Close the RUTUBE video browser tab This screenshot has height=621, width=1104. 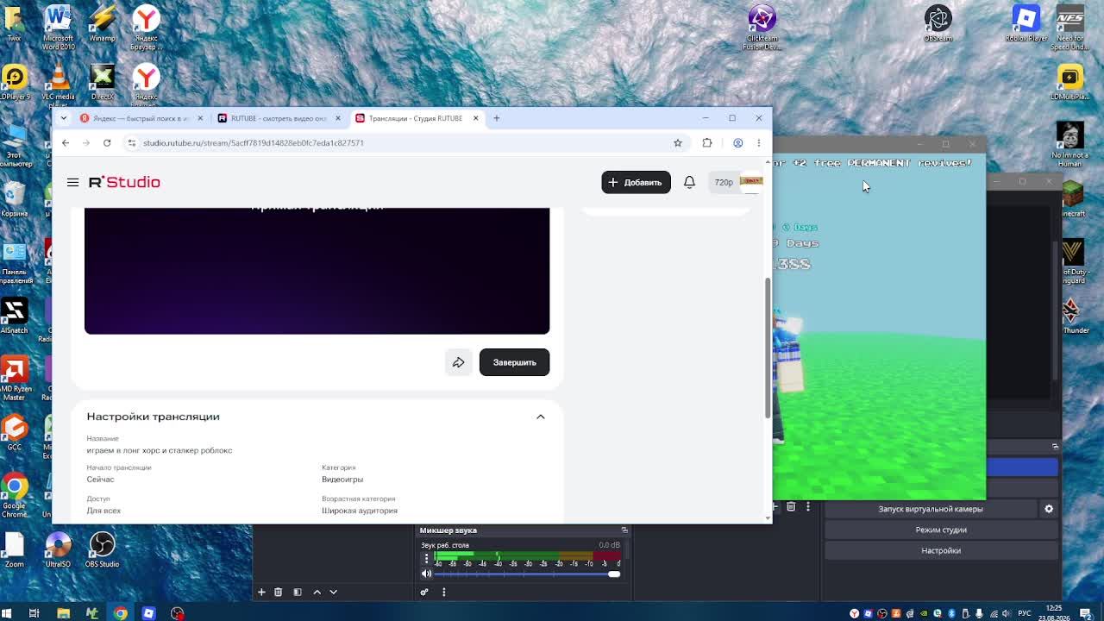pos(338,118)
